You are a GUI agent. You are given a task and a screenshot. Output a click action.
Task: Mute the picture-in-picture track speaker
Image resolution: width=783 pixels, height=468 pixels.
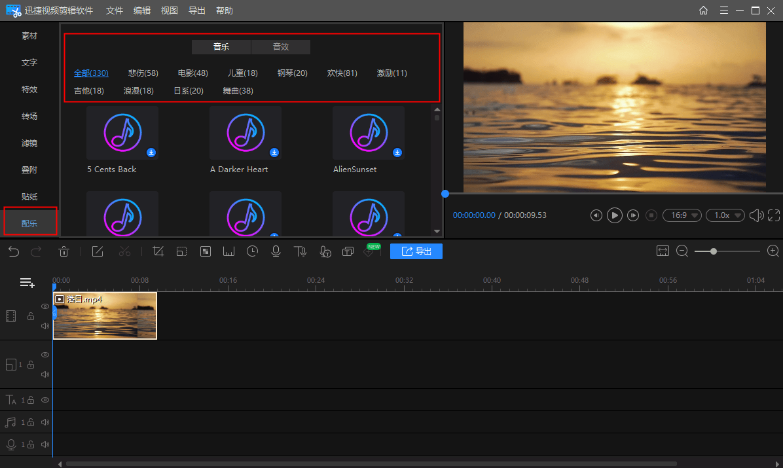[45, 374]
